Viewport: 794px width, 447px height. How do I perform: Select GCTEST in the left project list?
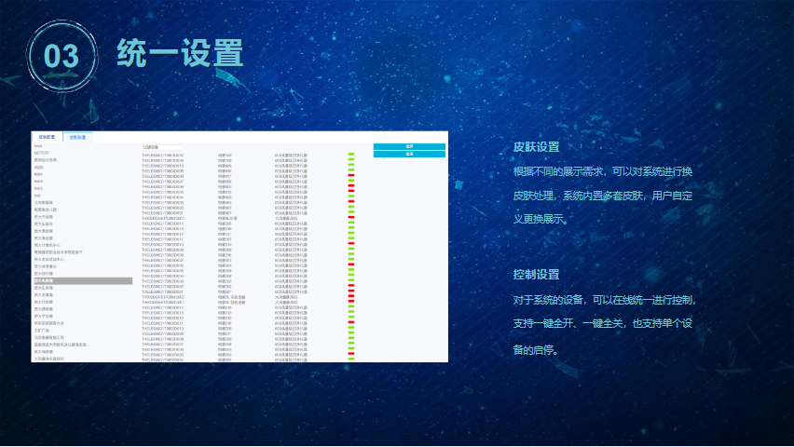(43, 153)
